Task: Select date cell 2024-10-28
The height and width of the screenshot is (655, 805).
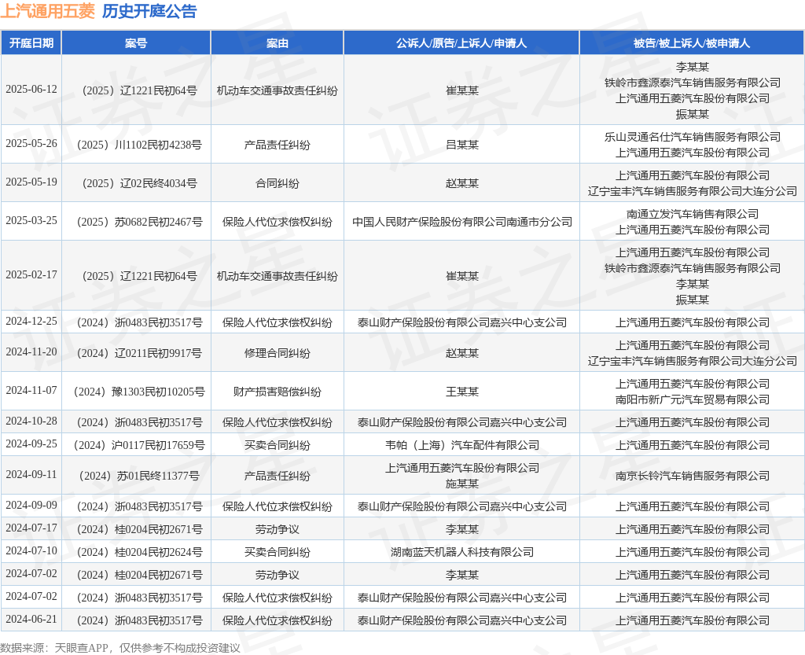Action: (x=31, y=421)
